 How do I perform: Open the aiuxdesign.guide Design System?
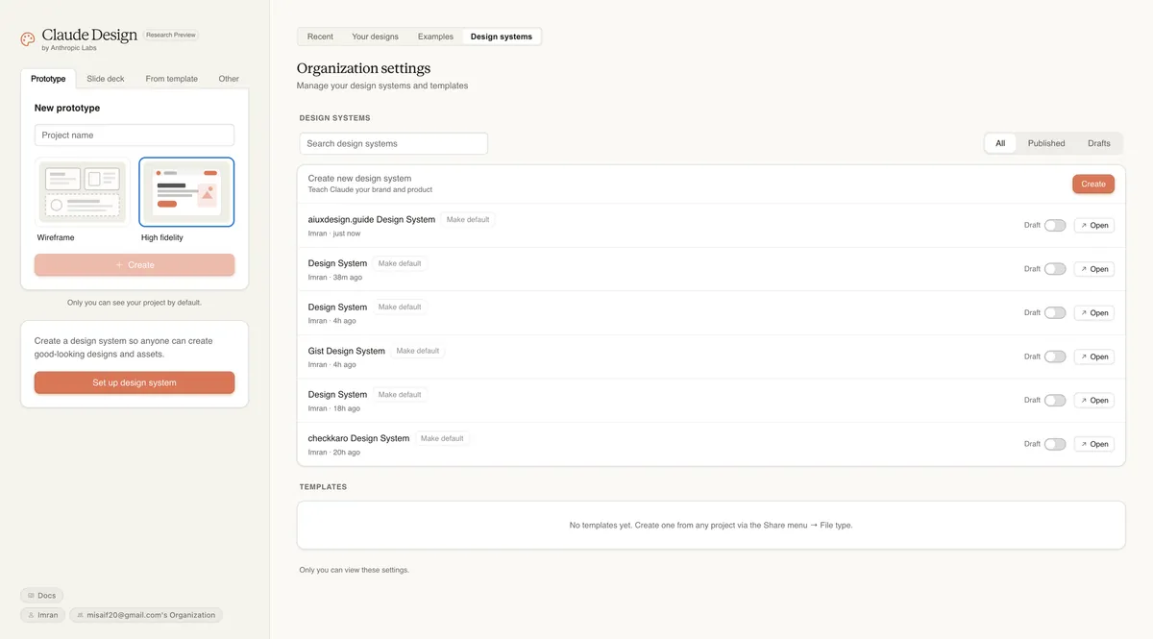point(1093,226)
